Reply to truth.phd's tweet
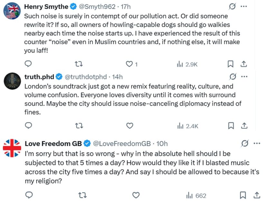 28,126
